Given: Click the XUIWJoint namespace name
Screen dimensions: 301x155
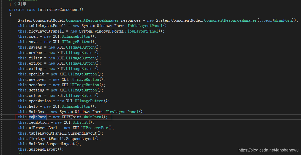Looking at the screenshot, I should pos(72,117).
